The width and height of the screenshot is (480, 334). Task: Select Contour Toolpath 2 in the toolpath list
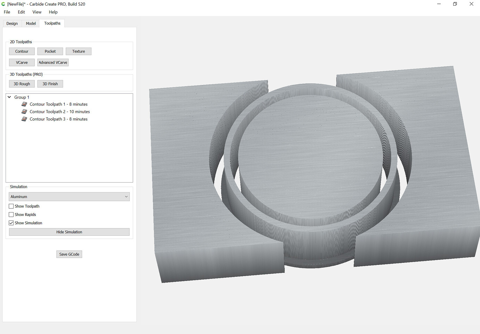click(59, 111)
